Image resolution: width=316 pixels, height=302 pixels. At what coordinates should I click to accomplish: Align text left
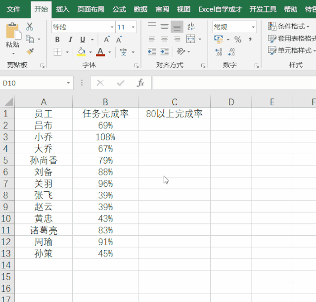tap(152, 39)
